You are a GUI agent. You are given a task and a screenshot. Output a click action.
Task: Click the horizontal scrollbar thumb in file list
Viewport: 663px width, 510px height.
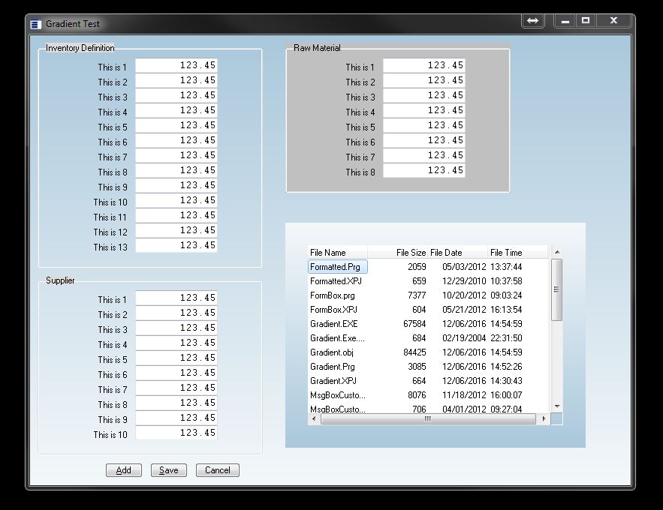click(428, 419)
